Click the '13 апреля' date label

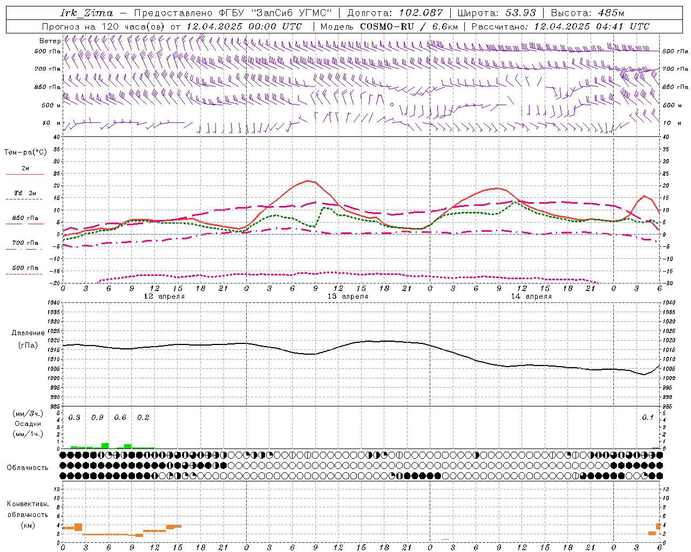348,296
